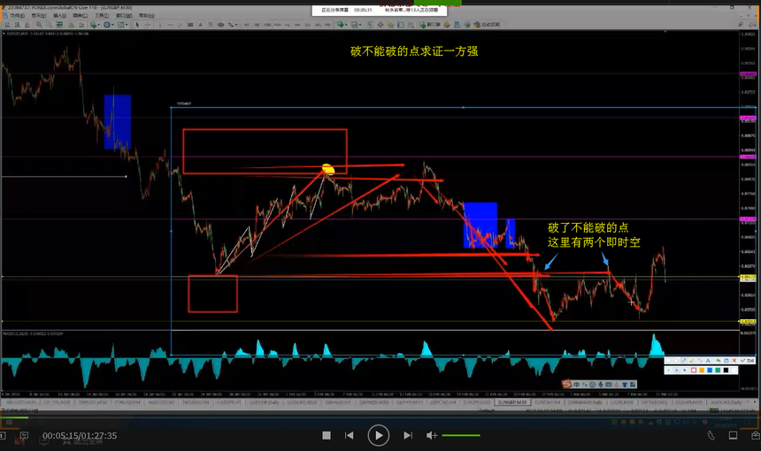Open the 文件(F) File menu
The width and height of the screenshot is (761, 451).
point(18,16)
